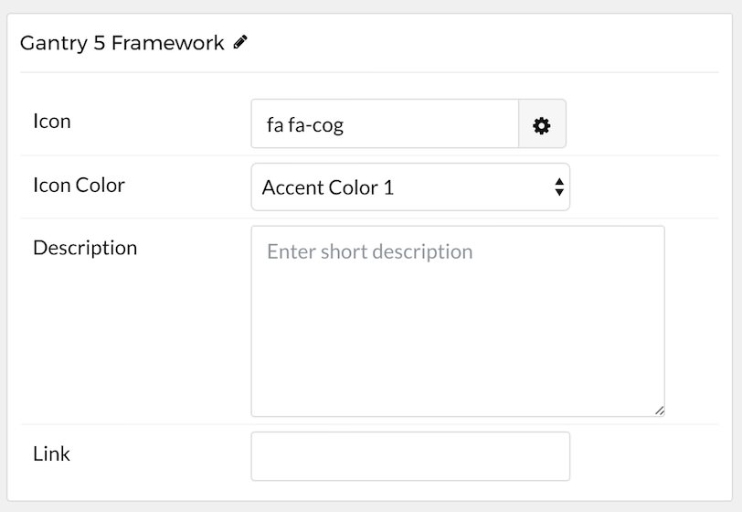Screen dimensions: 742x512
Task: Click the Description label
Action: pos(85,248)
